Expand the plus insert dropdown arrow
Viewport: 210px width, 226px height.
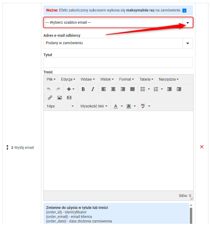(73, 89)
